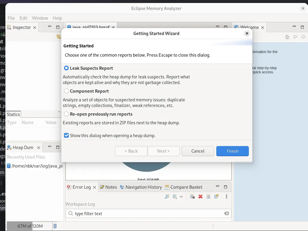308x231 pixels.
Task: Select the Component Report radio button
Action: pyautogui.click(x=66, y=91)
